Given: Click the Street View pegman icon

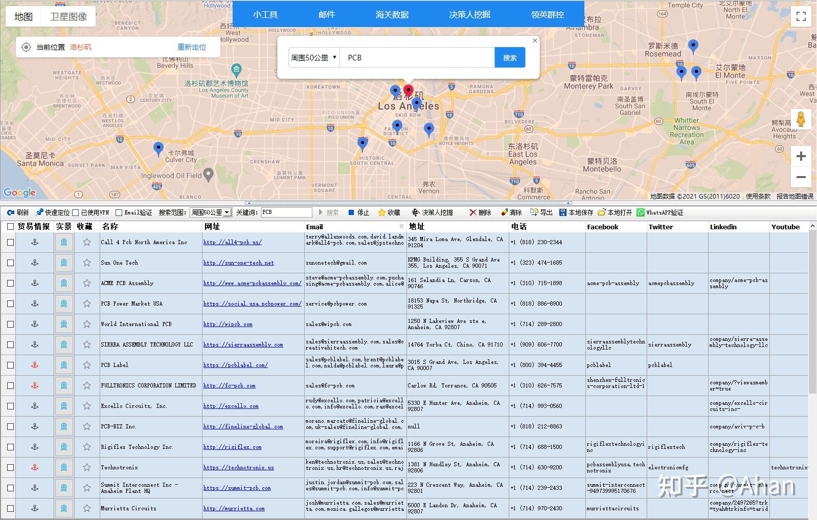Looking at the screenshot, I should point(801,120).
